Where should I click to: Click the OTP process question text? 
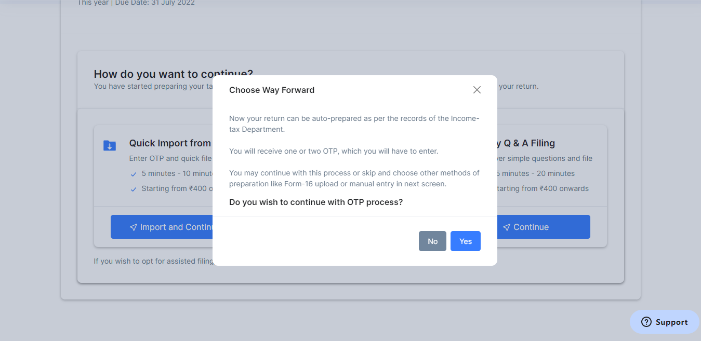(x=316, y=202)
